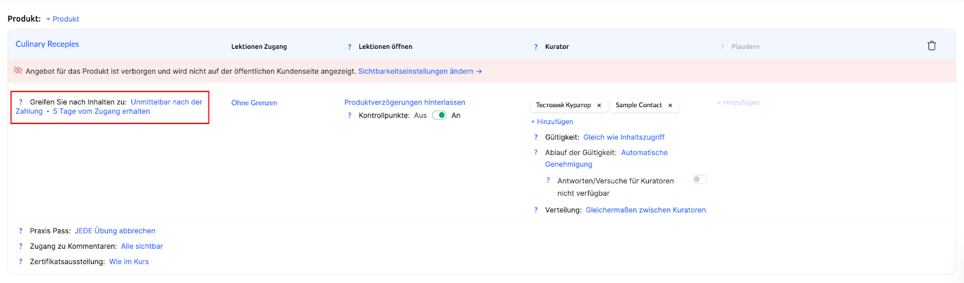Click help icon beside Kontrollpunkte
The width and height of the screenshot is (964, 283).
pos(349,116)
